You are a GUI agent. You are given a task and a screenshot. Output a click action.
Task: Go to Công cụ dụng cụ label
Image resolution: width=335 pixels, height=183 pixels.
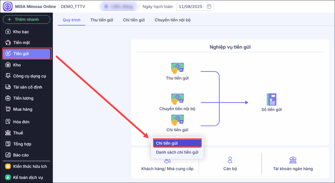click(29, 76)
